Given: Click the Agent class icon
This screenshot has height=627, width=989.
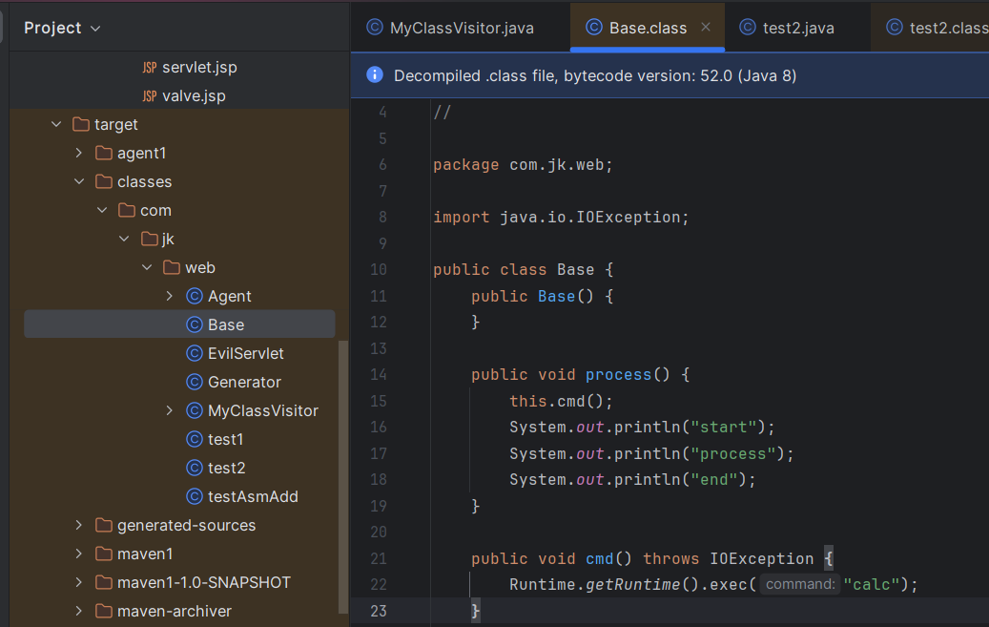Looking at the screenshot, I should tap(195, 296).
